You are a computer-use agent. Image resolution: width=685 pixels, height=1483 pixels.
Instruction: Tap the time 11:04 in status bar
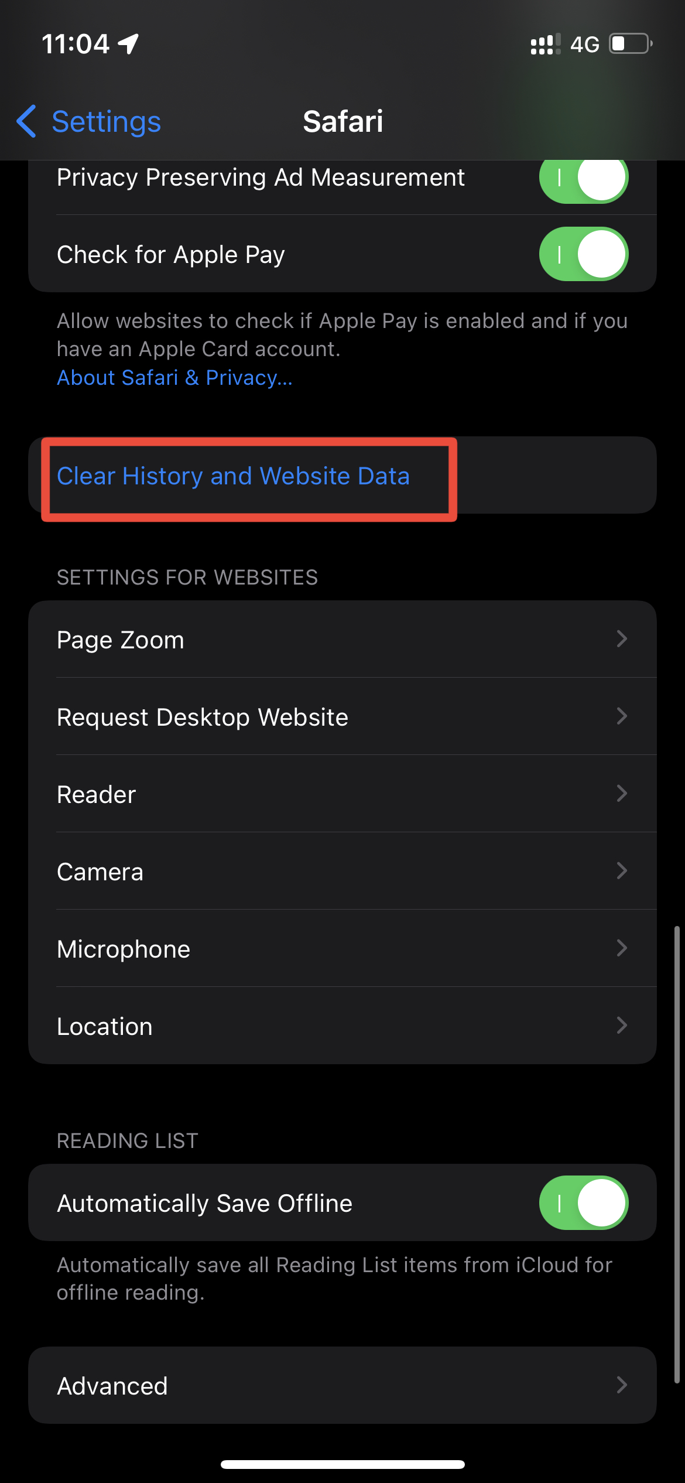tap(76, 44)
